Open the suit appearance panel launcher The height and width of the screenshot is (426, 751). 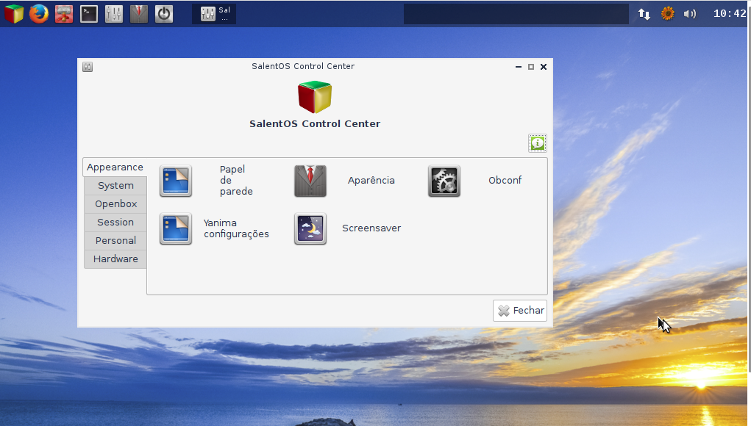point(138,14)
